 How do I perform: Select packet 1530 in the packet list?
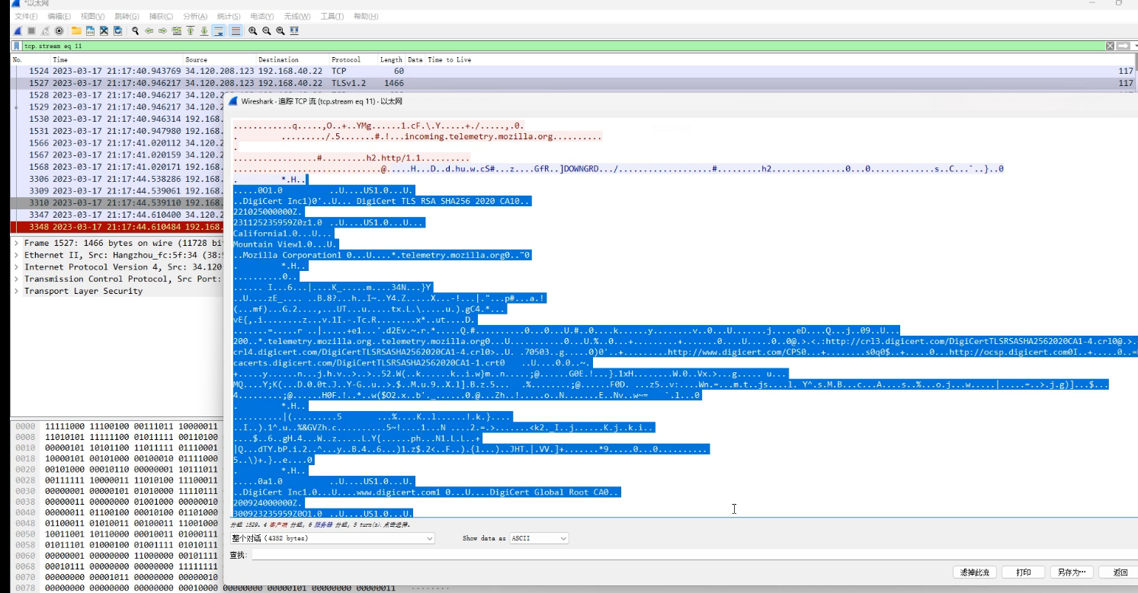pos(107,119)
